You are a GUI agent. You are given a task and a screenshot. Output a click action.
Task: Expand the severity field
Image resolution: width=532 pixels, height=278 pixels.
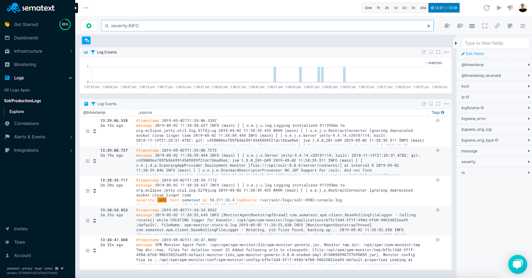529,162
